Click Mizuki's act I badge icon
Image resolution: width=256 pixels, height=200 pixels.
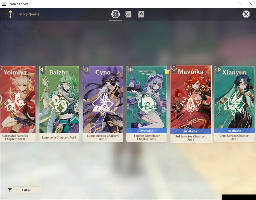[x=130, y=70]
